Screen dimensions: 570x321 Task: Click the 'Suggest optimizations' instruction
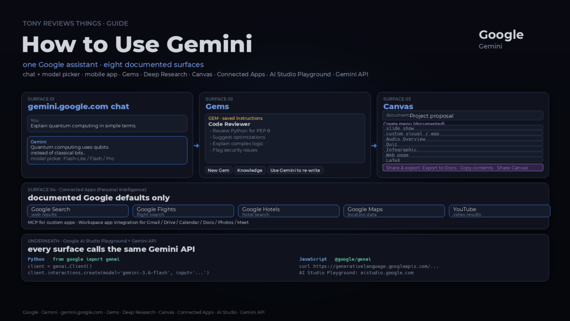pos(237,137)
